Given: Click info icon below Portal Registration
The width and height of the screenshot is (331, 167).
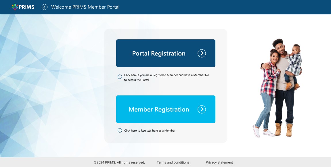Looking at the screenshot, I should [120, 77].
